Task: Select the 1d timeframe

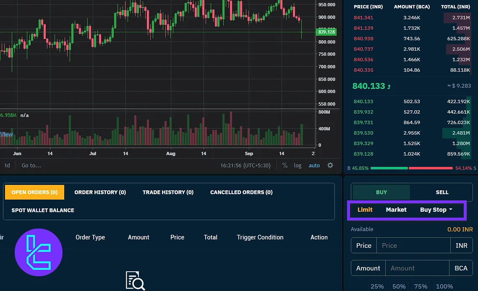Action: pos(7,165)
